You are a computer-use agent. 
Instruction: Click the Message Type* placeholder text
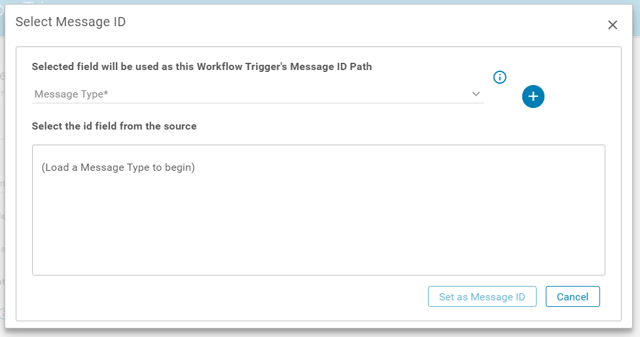(x=71, y=94)
